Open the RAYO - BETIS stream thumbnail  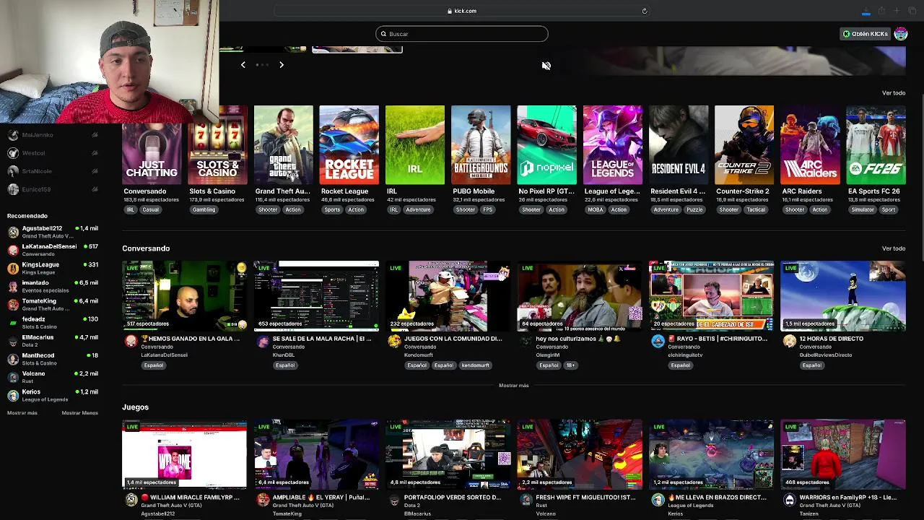click(x=712, y=296)
